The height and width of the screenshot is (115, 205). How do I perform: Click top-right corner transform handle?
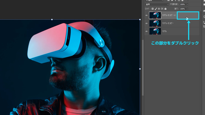[x=140, y=20]
